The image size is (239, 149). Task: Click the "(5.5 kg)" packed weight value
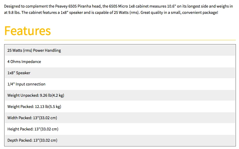[x=55, y=107]
